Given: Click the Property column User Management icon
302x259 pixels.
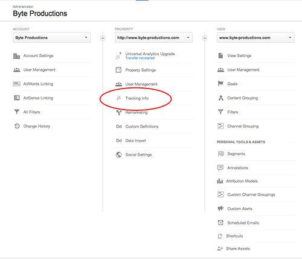Looking at the screenshot, I should (x=118, y=84).
